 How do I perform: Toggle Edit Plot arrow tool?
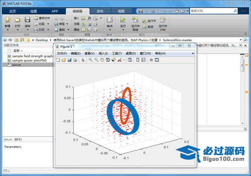tap(83, 60)
